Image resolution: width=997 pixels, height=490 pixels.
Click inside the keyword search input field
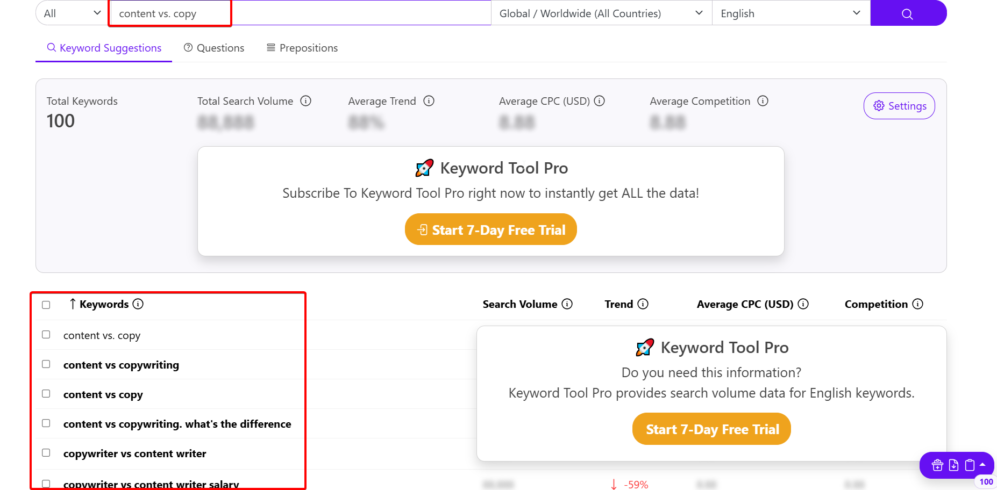pos(296,13)
